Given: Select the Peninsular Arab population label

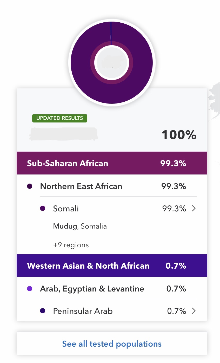Looking at the screenshot, I should click(x=83, y=311).
